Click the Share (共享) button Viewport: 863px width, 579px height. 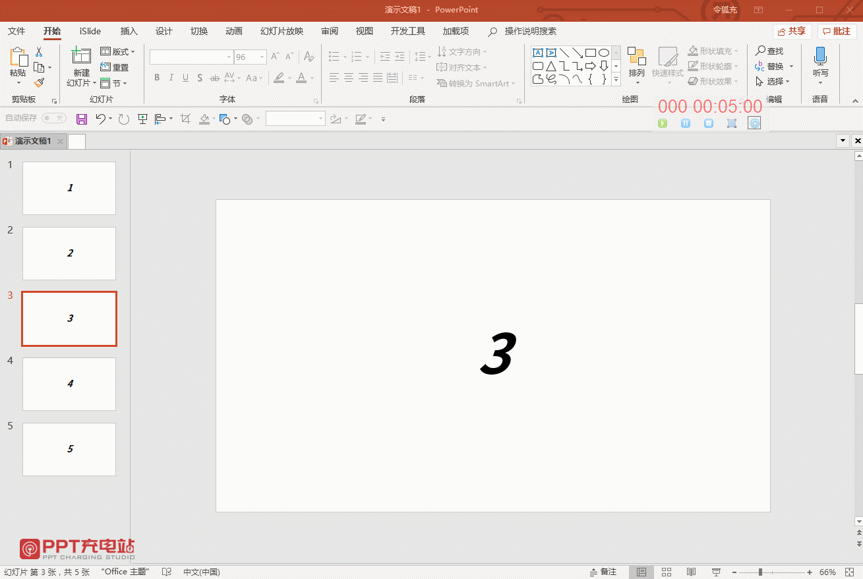[792, 31]
